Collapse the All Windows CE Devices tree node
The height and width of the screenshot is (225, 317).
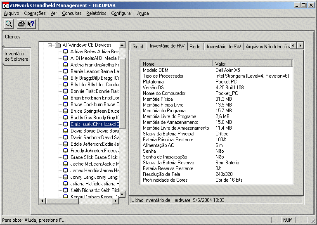[x=50, y=45]
